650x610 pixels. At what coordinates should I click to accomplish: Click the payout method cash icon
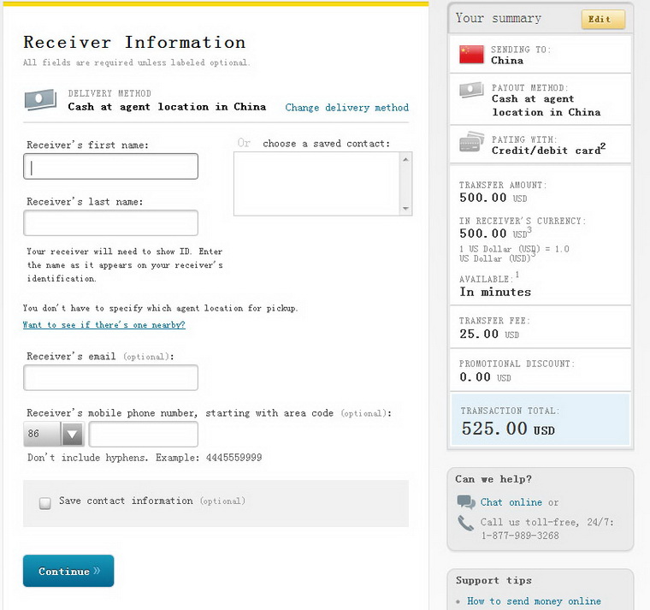[x=471, y=90]
